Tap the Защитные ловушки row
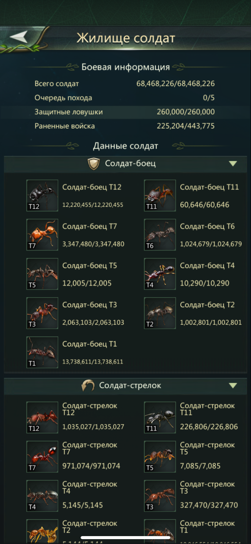 125,112
